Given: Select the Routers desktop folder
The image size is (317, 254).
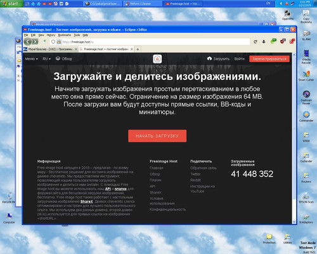Looking at the screenshot, I should pos(306,178).
